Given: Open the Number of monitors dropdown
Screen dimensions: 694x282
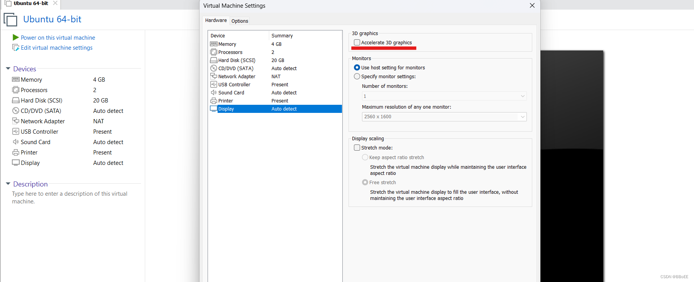Looking at the screenshot, I should [444, 96].
